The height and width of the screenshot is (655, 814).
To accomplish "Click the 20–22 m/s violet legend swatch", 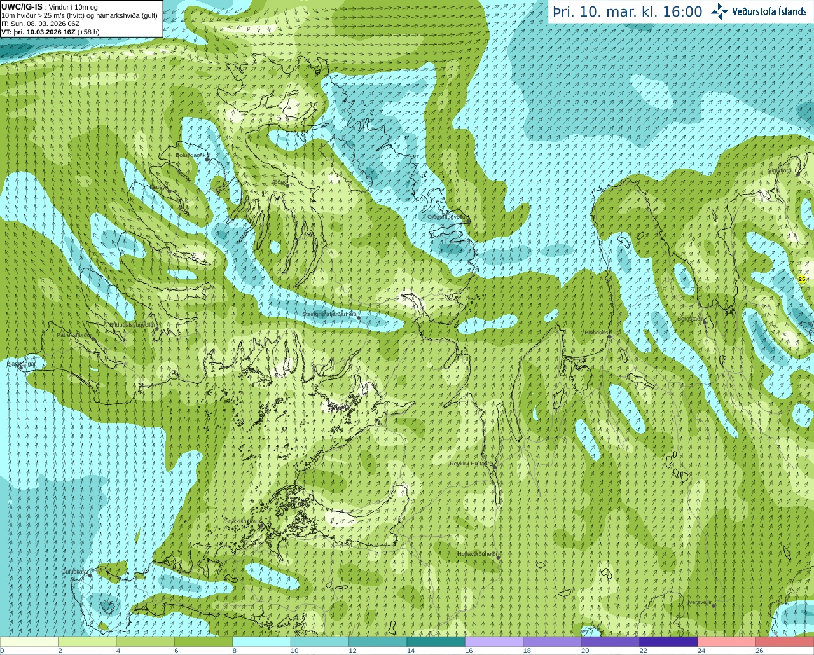I will (x=610, y=642).
